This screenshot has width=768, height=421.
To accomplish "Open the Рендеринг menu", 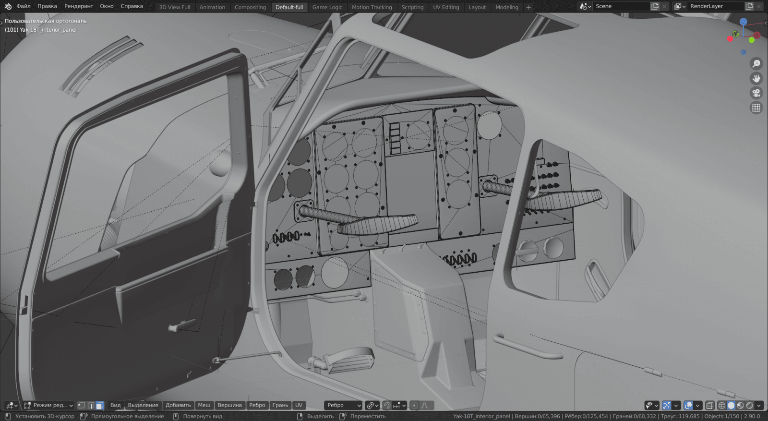I will point(78,6).
